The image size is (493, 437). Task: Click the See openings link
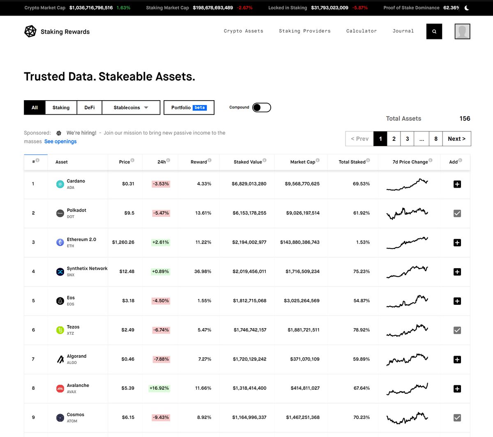pos(60,141)
